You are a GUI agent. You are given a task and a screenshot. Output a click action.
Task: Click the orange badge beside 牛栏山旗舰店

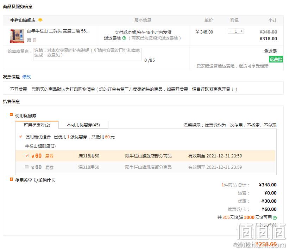(40, 20)
